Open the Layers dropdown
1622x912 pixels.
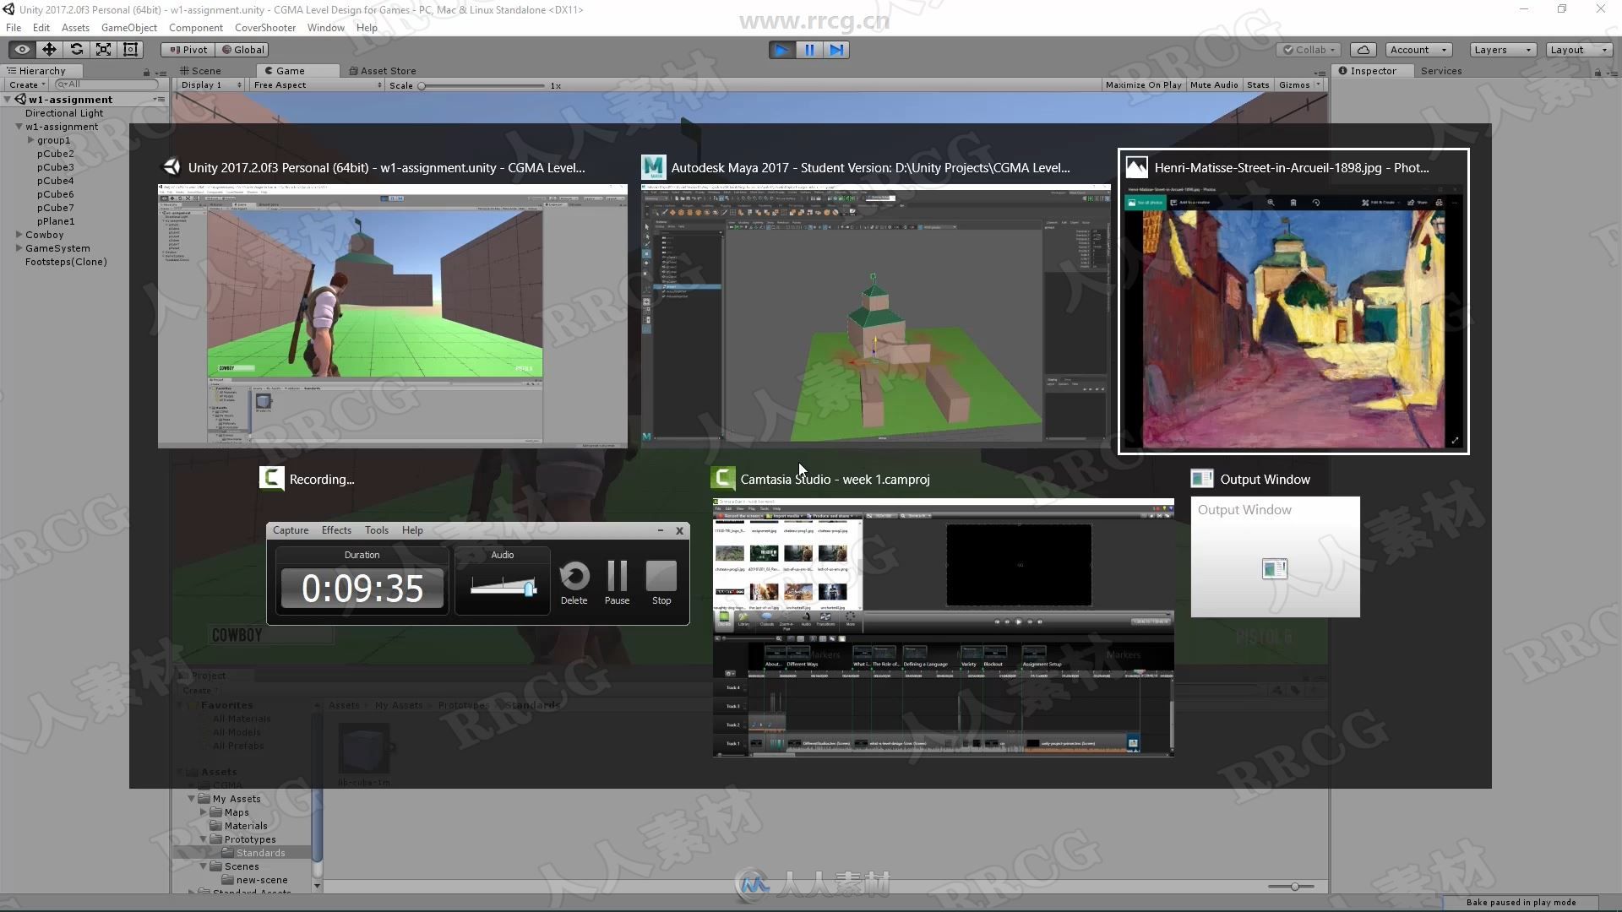click(x=1502, y=50)
